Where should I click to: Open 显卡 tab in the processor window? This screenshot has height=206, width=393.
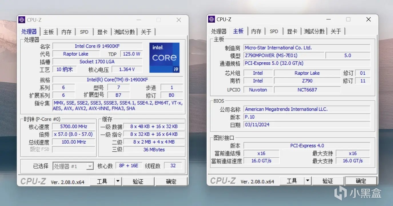[x=102, y=32]
